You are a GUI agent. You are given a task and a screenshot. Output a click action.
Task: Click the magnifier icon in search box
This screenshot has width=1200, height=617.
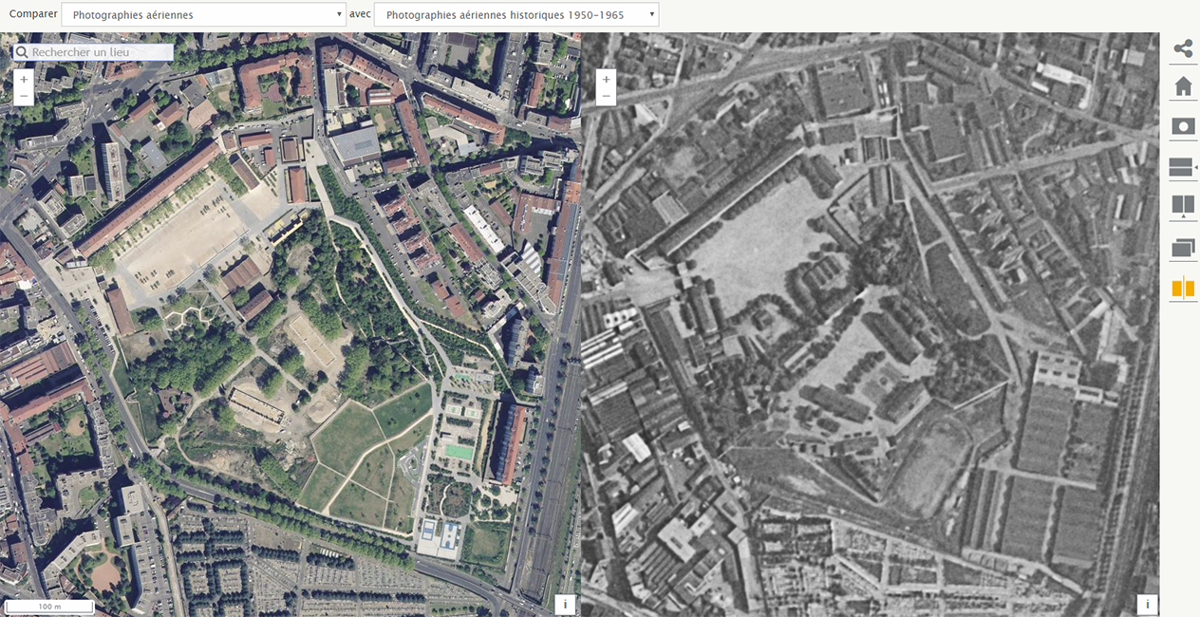tap(22, 52)
